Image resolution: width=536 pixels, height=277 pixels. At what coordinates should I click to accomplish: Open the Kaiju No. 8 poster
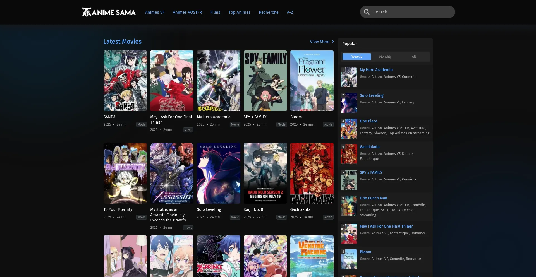click(265, 173)
